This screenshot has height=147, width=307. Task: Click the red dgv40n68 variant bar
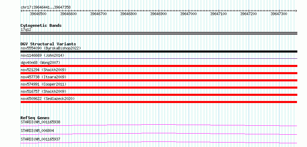(159, 66)
